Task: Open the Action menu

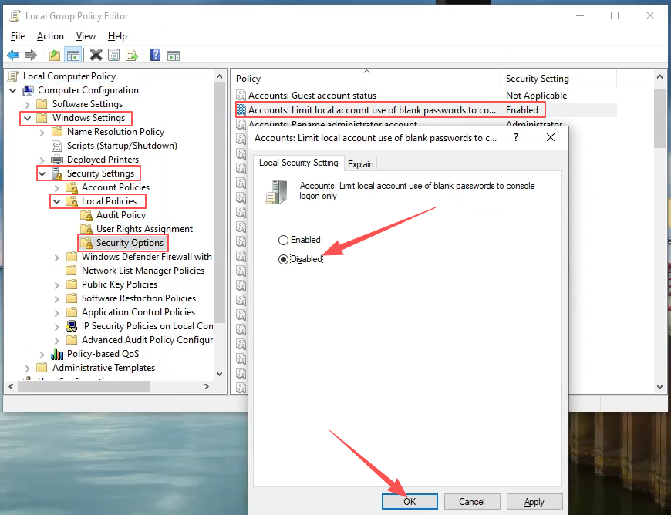Action: click(50, 36)
